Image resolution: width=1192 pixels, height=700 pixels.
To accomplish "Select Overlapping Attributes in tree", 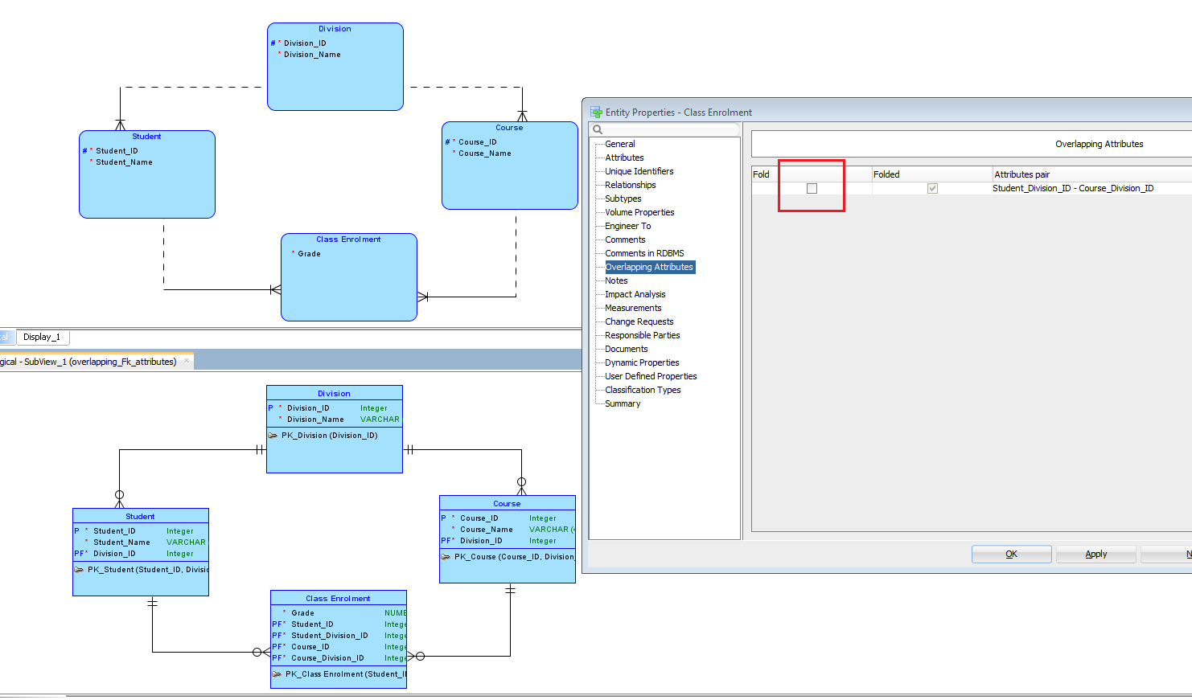I will pos(649,267).
